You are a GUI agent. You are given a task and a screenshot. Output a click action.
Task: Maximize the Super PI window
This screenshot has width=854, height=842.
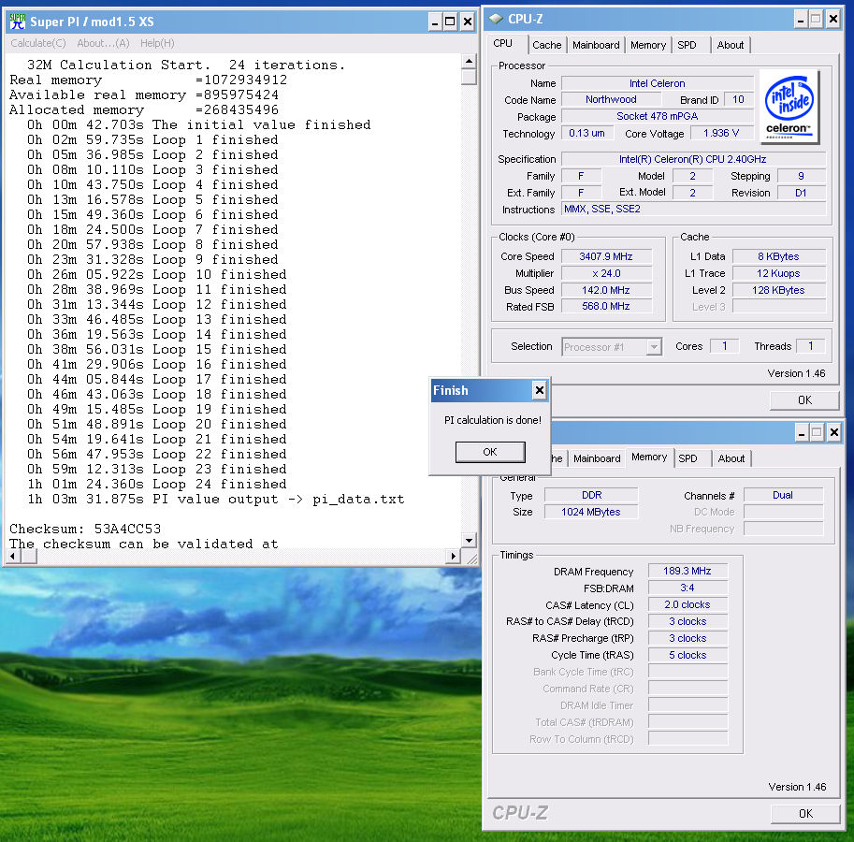[x=450, y=22]
